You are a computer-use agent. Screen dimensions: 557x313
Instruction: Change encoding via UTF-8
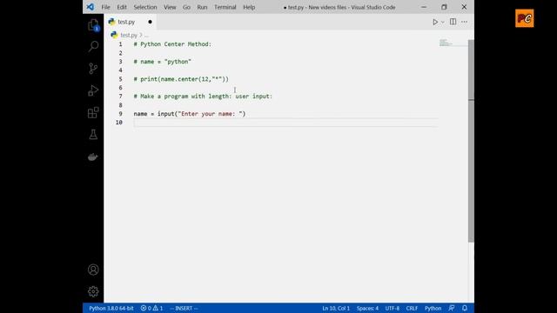(x=393, y=308)
